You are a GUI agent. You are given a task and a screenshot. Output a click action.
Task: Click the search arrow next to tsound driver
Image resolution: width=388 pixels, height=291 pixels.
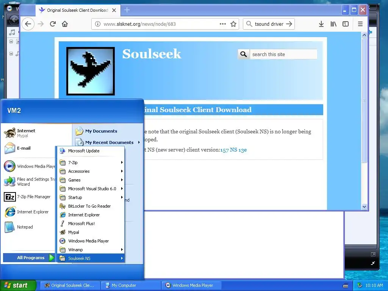(x=289, y=24)
